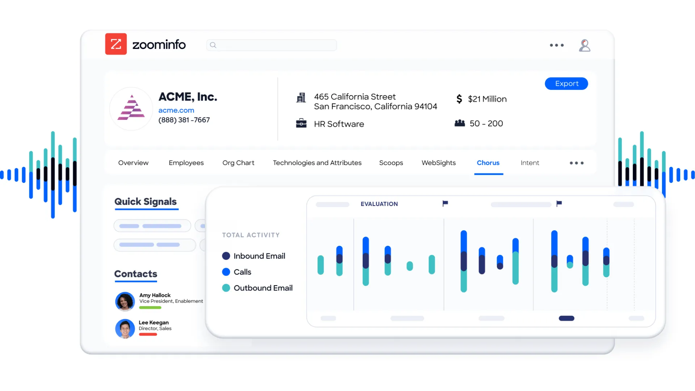
Task: Click the building address icon
Action: [x=301, y=97]
